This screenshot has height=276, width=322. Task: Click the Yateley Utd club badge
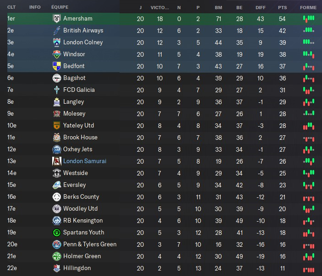click(56, 126)
